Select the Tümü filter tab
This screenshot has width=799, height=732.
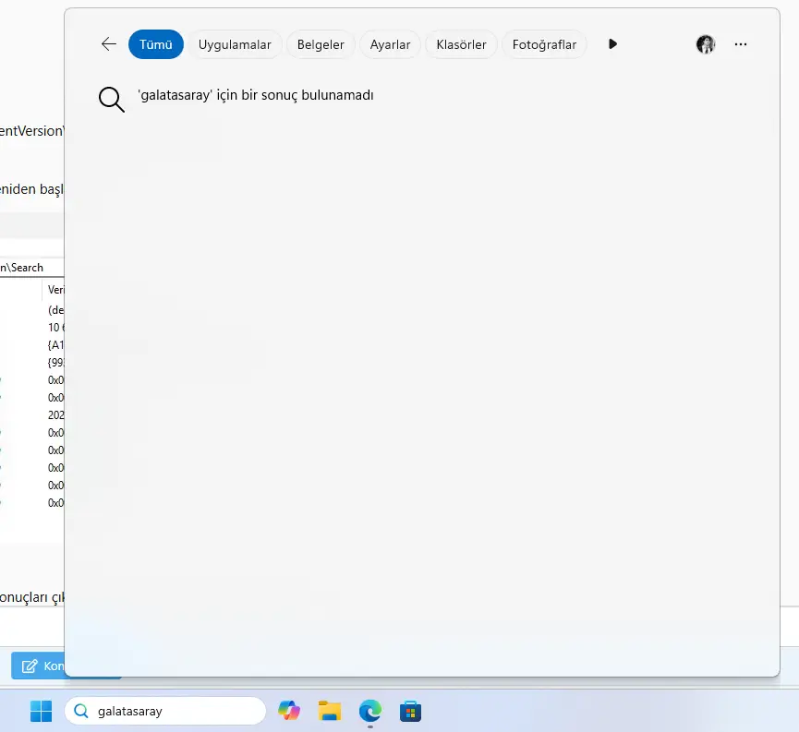click(x=156, y=44)
